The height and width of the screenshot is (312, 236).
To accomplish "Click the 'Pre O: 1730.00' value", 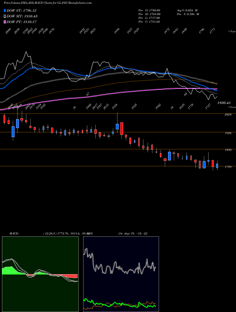I will (x=149, y=10).
